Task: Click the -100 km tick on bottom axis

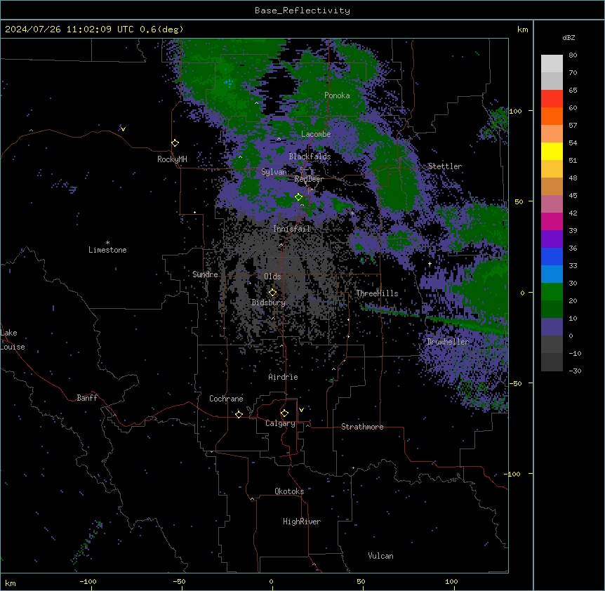Action: coord(88,581)
